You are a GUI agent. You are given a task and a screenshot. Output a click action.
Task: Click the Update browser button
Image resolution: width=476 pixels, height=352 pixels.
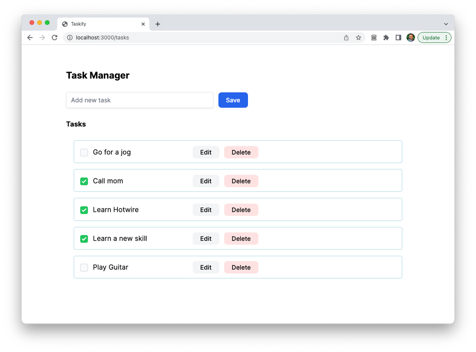[431, 37]
